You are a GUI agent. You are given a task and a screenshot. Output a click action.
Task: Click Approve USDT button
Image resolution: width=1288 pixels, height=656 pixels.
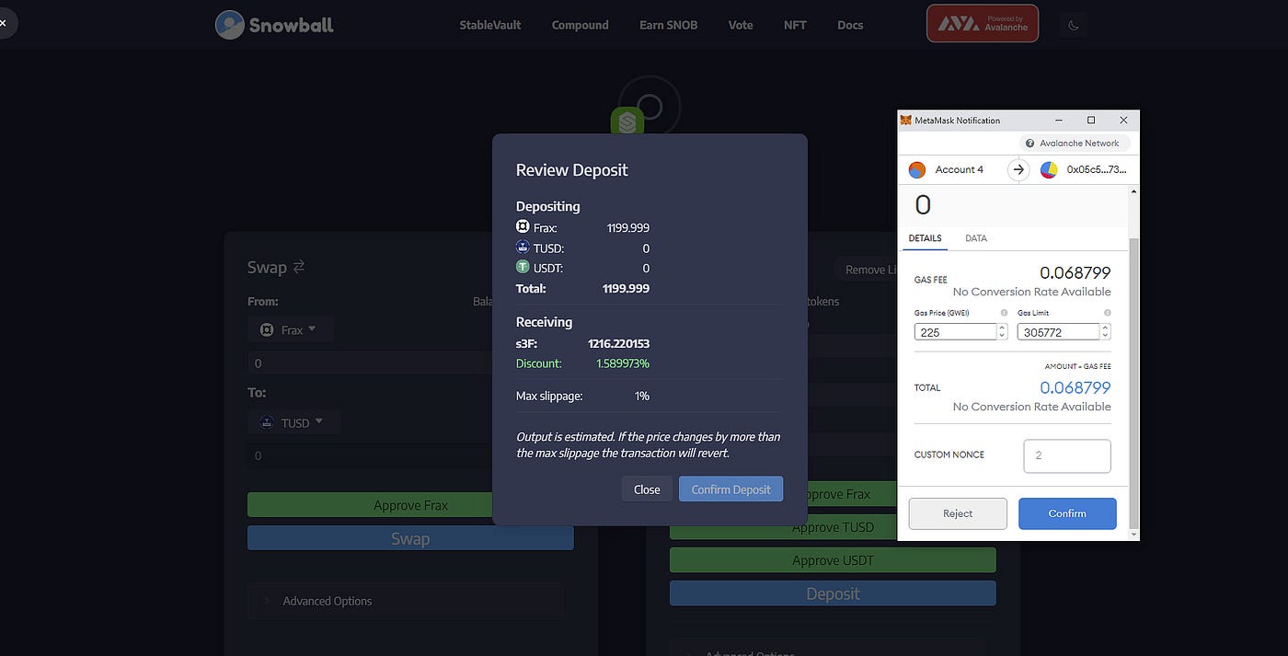tap(833, 560)
